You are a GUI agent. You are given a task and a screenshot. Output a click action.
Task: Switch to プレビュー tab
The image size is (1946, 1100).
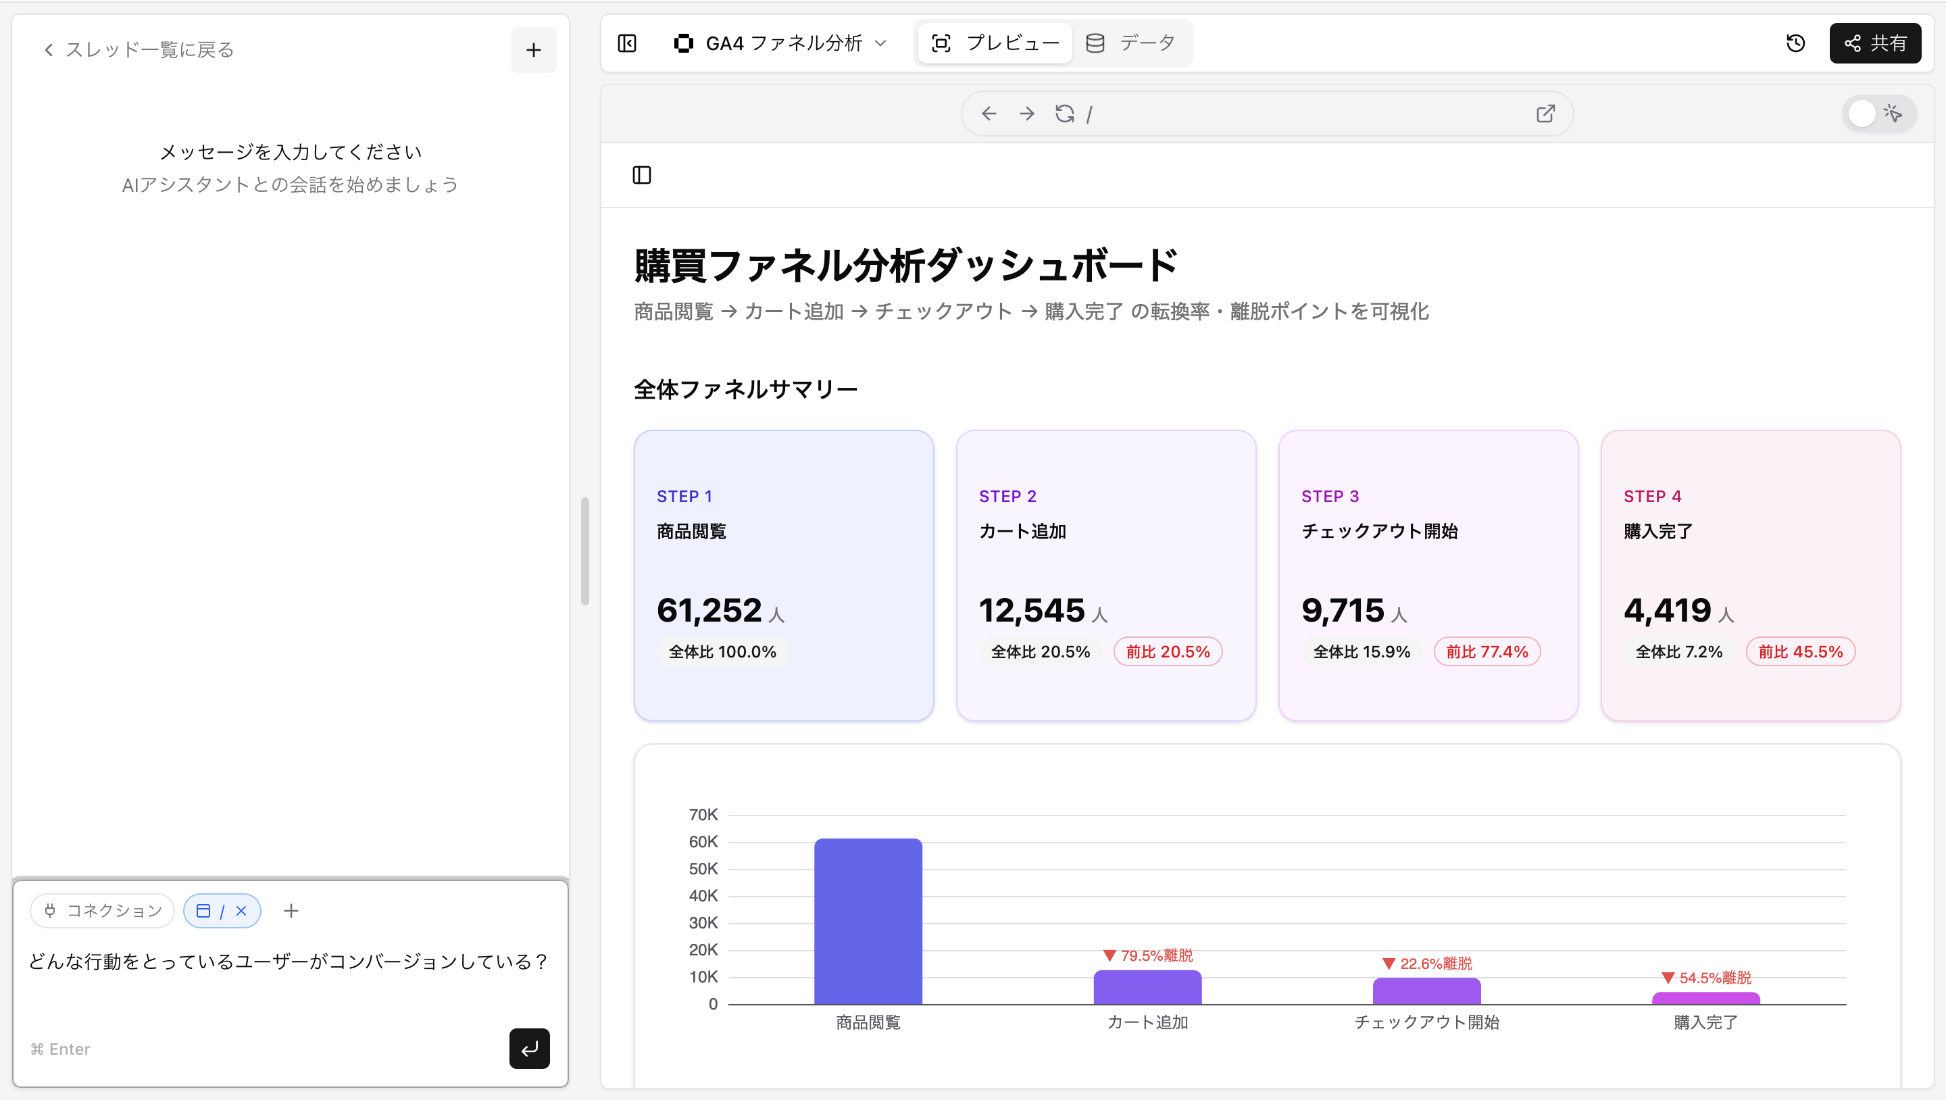coord(995,43)
